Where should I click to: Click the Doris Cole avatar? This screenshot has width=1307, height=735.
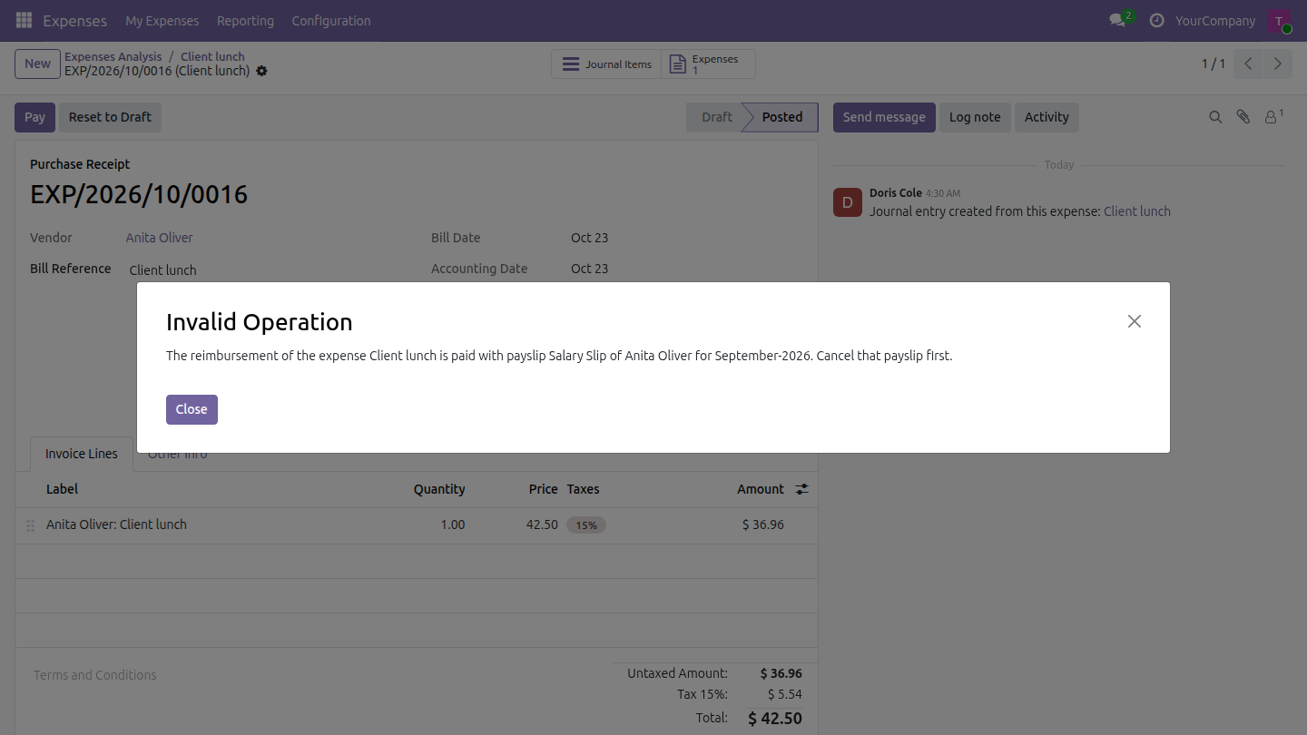click(x=847, y=202)
